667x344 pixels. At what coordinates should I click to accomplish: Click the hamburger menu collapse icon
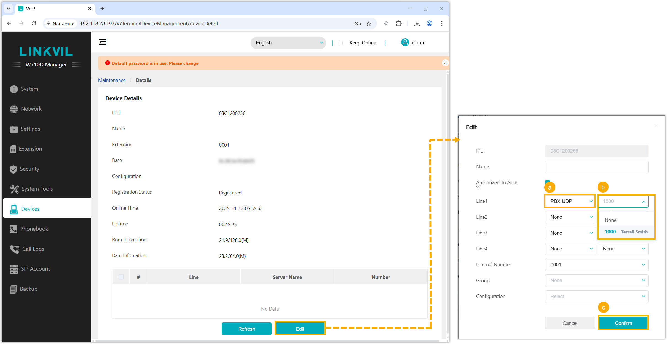point(103,42)
